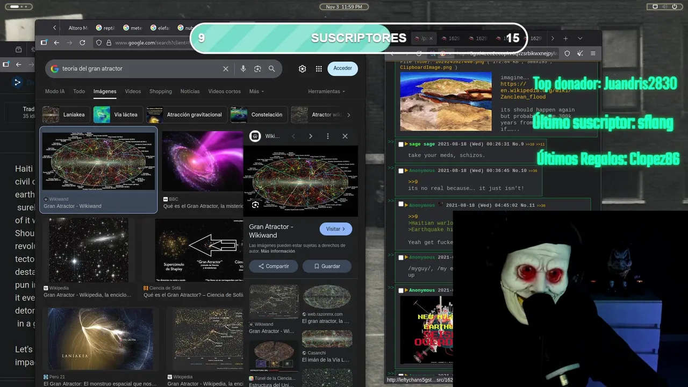Screen dimensions: 688x387
Task: Open the BBC pink galaxy image result
Action: [x=203, y=161]
